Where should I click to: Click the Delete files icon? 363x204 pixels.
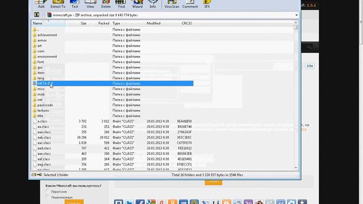tap(106, 4)
